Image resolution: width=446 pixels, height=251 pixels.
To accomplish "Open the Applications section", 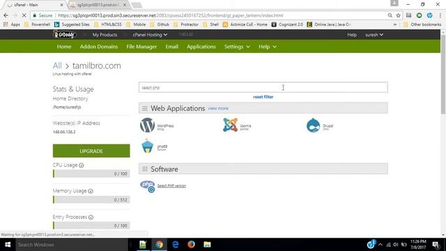I will tap(201, 47).
